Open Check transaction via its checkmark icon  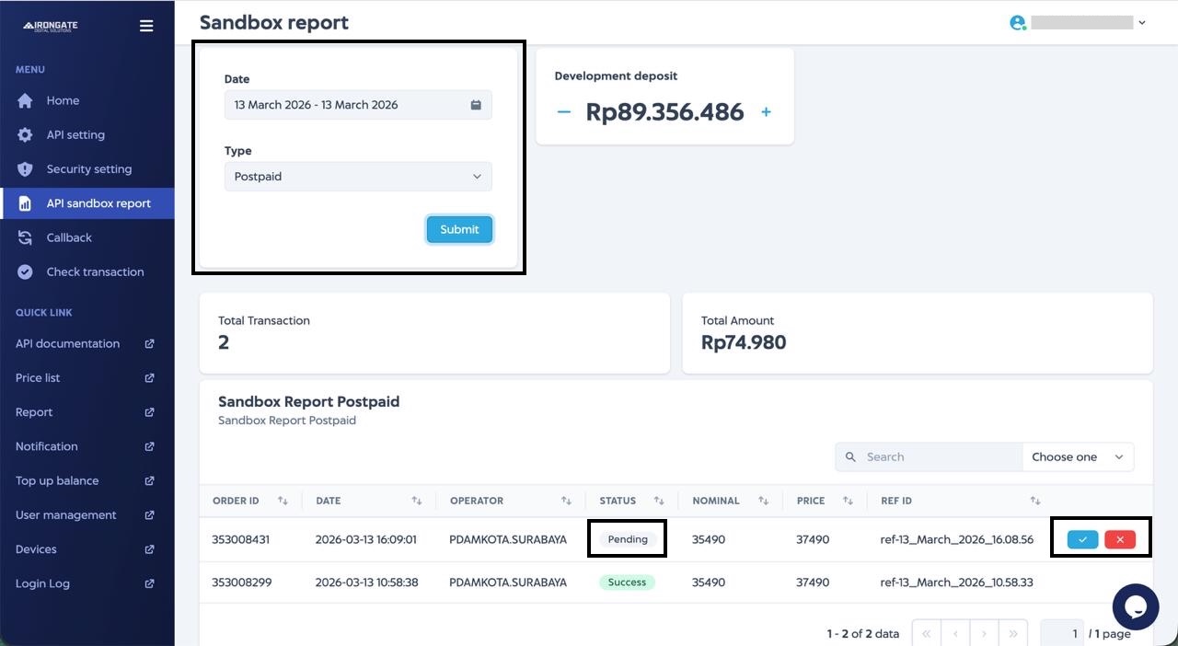tap(26, 271)
